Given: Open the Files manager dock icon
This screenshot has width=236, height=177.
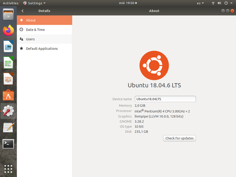Looking at the screenshot, I should [8, 15].
